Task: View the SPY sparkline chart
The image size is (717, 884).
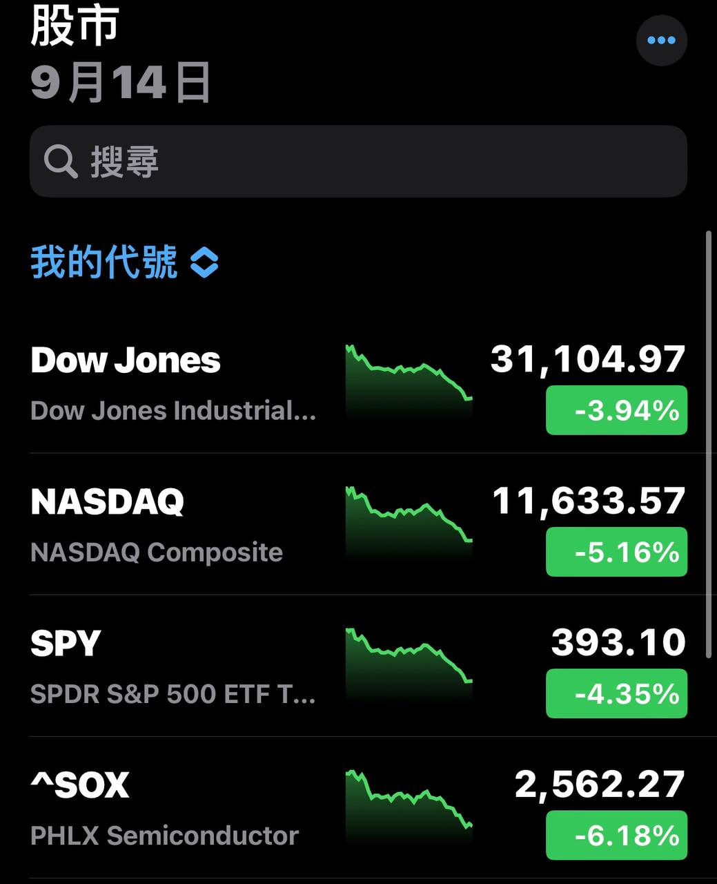Action: (409, 664)
